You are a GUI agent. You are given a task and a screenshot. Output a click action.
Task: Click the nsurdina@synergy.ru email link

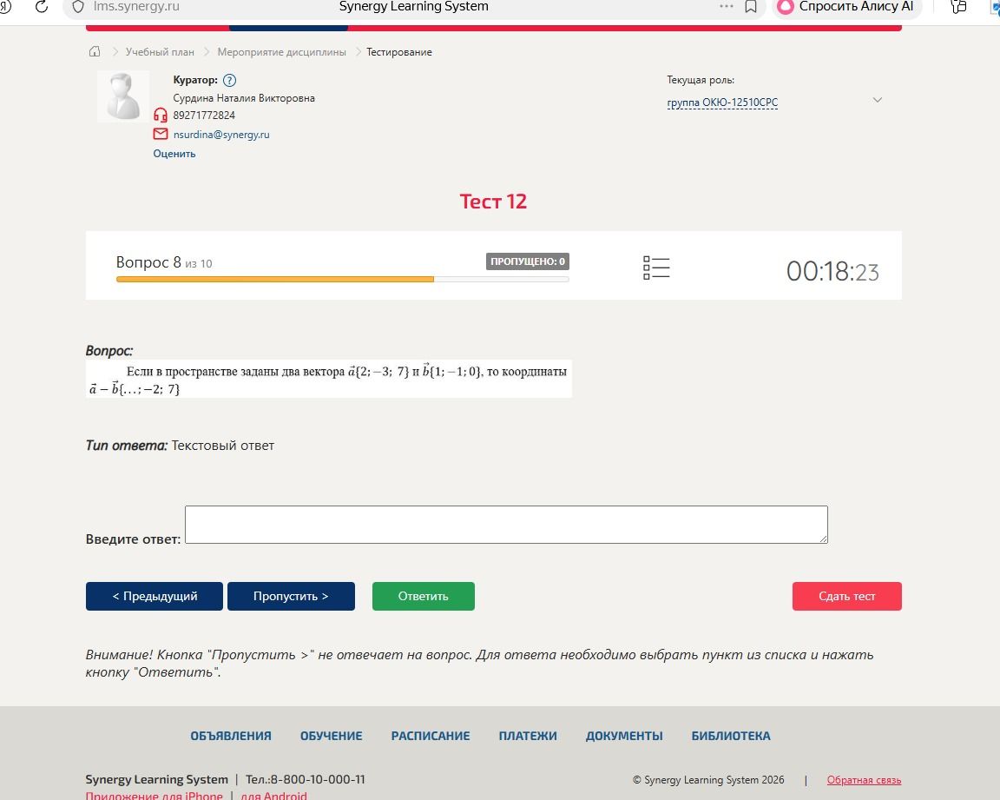tap(221, 135)
